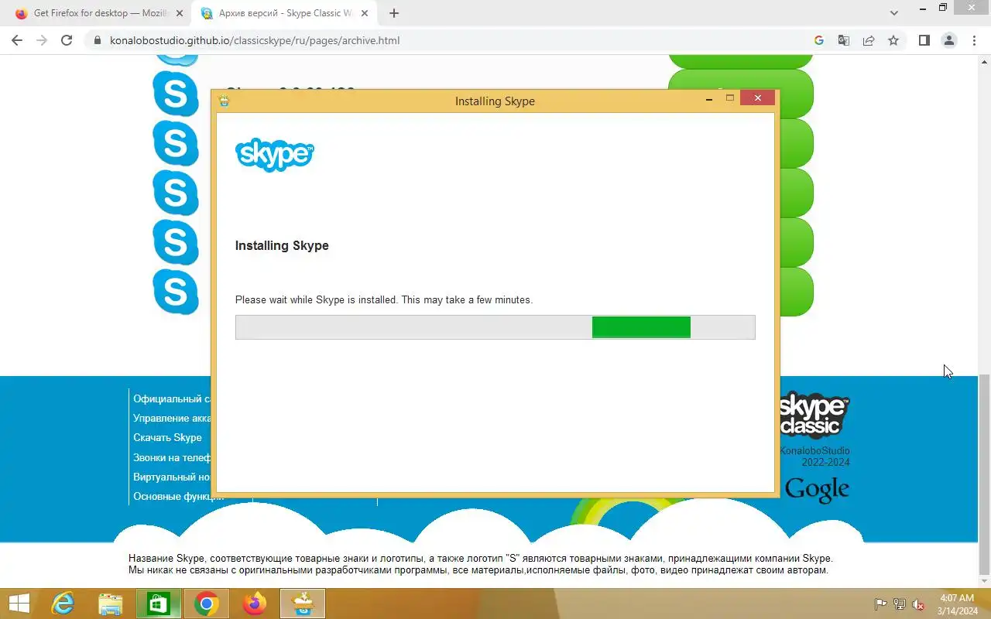Bookmark this page with the star icon

tap(893, 40)
